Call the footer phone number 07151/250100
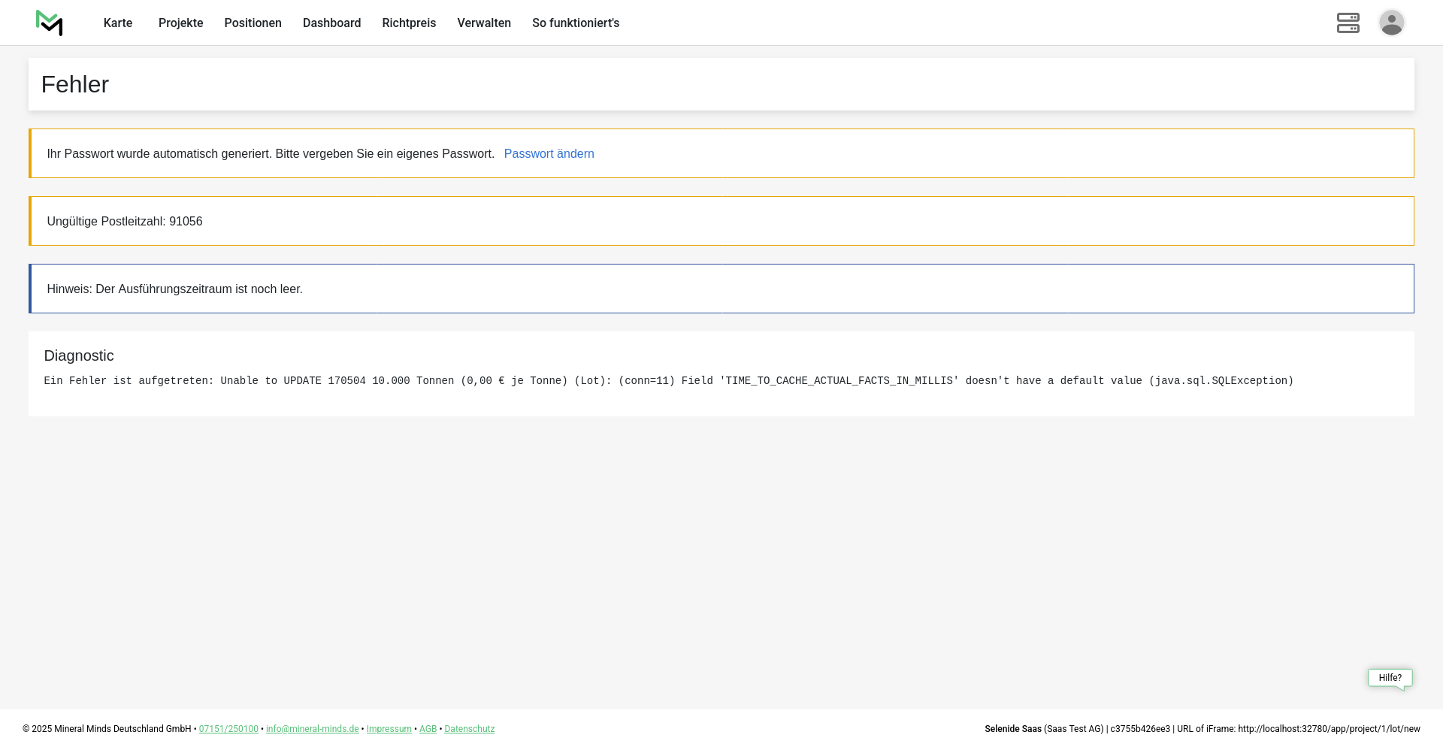 pos(228,729)
